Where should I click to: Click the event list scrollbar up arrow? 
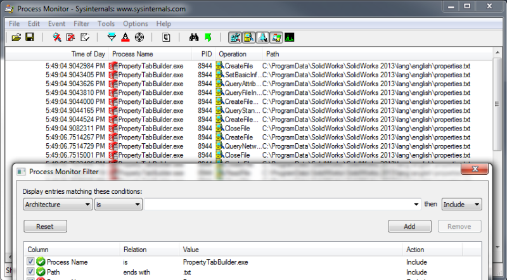point(497,52)
